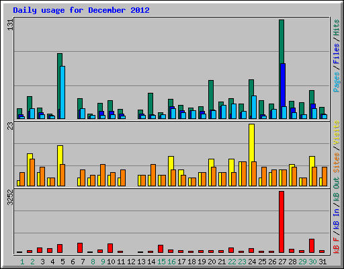Image resolution: width=344 pixels, height=269 pixels.
Task: Click the red kB F bar for day 30
Action: tap(312, 245)
